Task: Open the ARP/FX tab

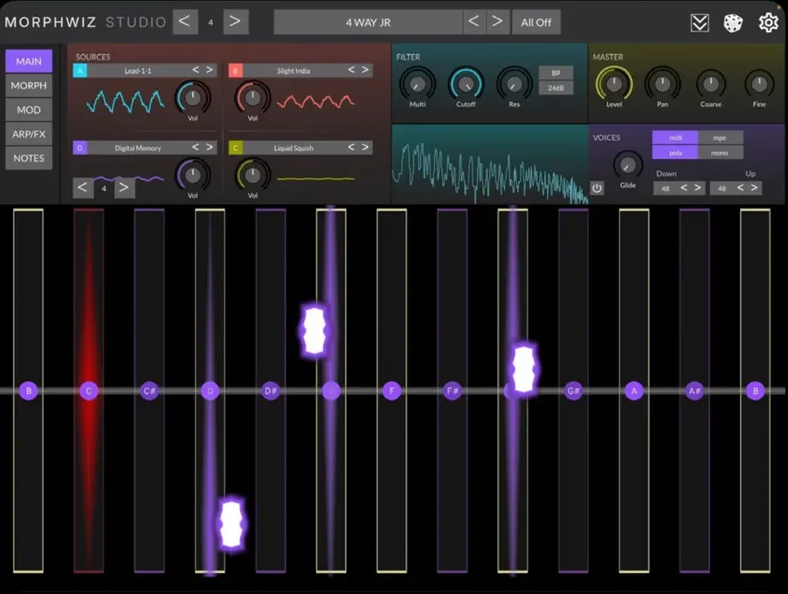Action: 29,135
